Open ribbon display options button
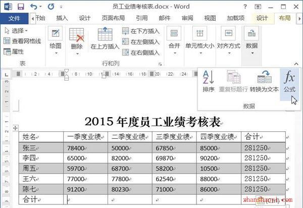 258,7
